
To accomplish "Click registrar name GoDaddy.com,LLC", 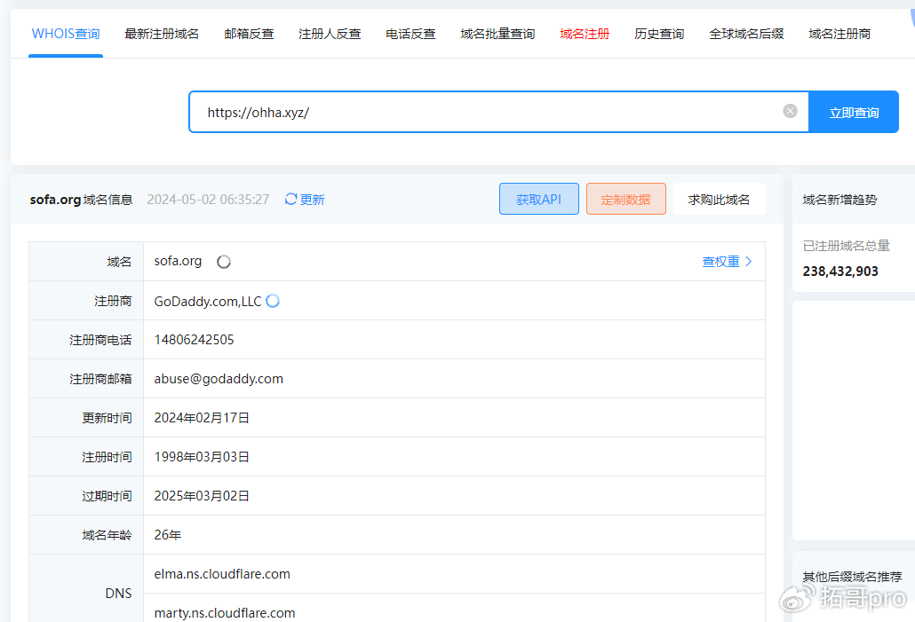I will click(x=208, y=302).
